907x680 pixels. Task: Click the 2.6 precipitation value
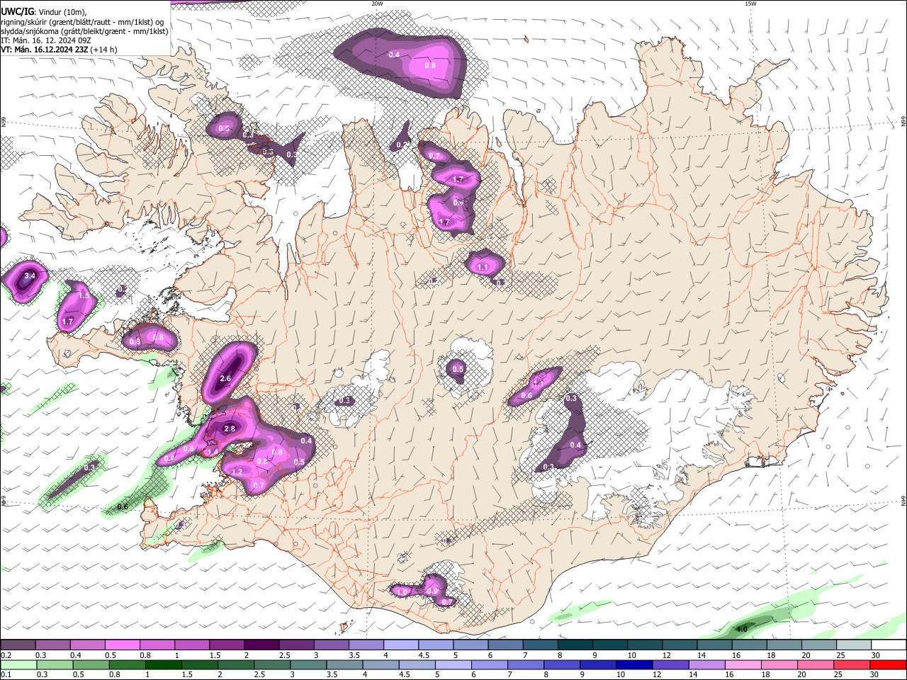tap(225, 379)
